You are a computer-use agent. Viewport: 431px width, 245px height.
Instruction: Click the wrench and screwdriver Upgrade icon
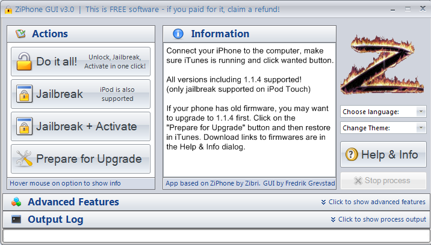[x=24, y=159]
